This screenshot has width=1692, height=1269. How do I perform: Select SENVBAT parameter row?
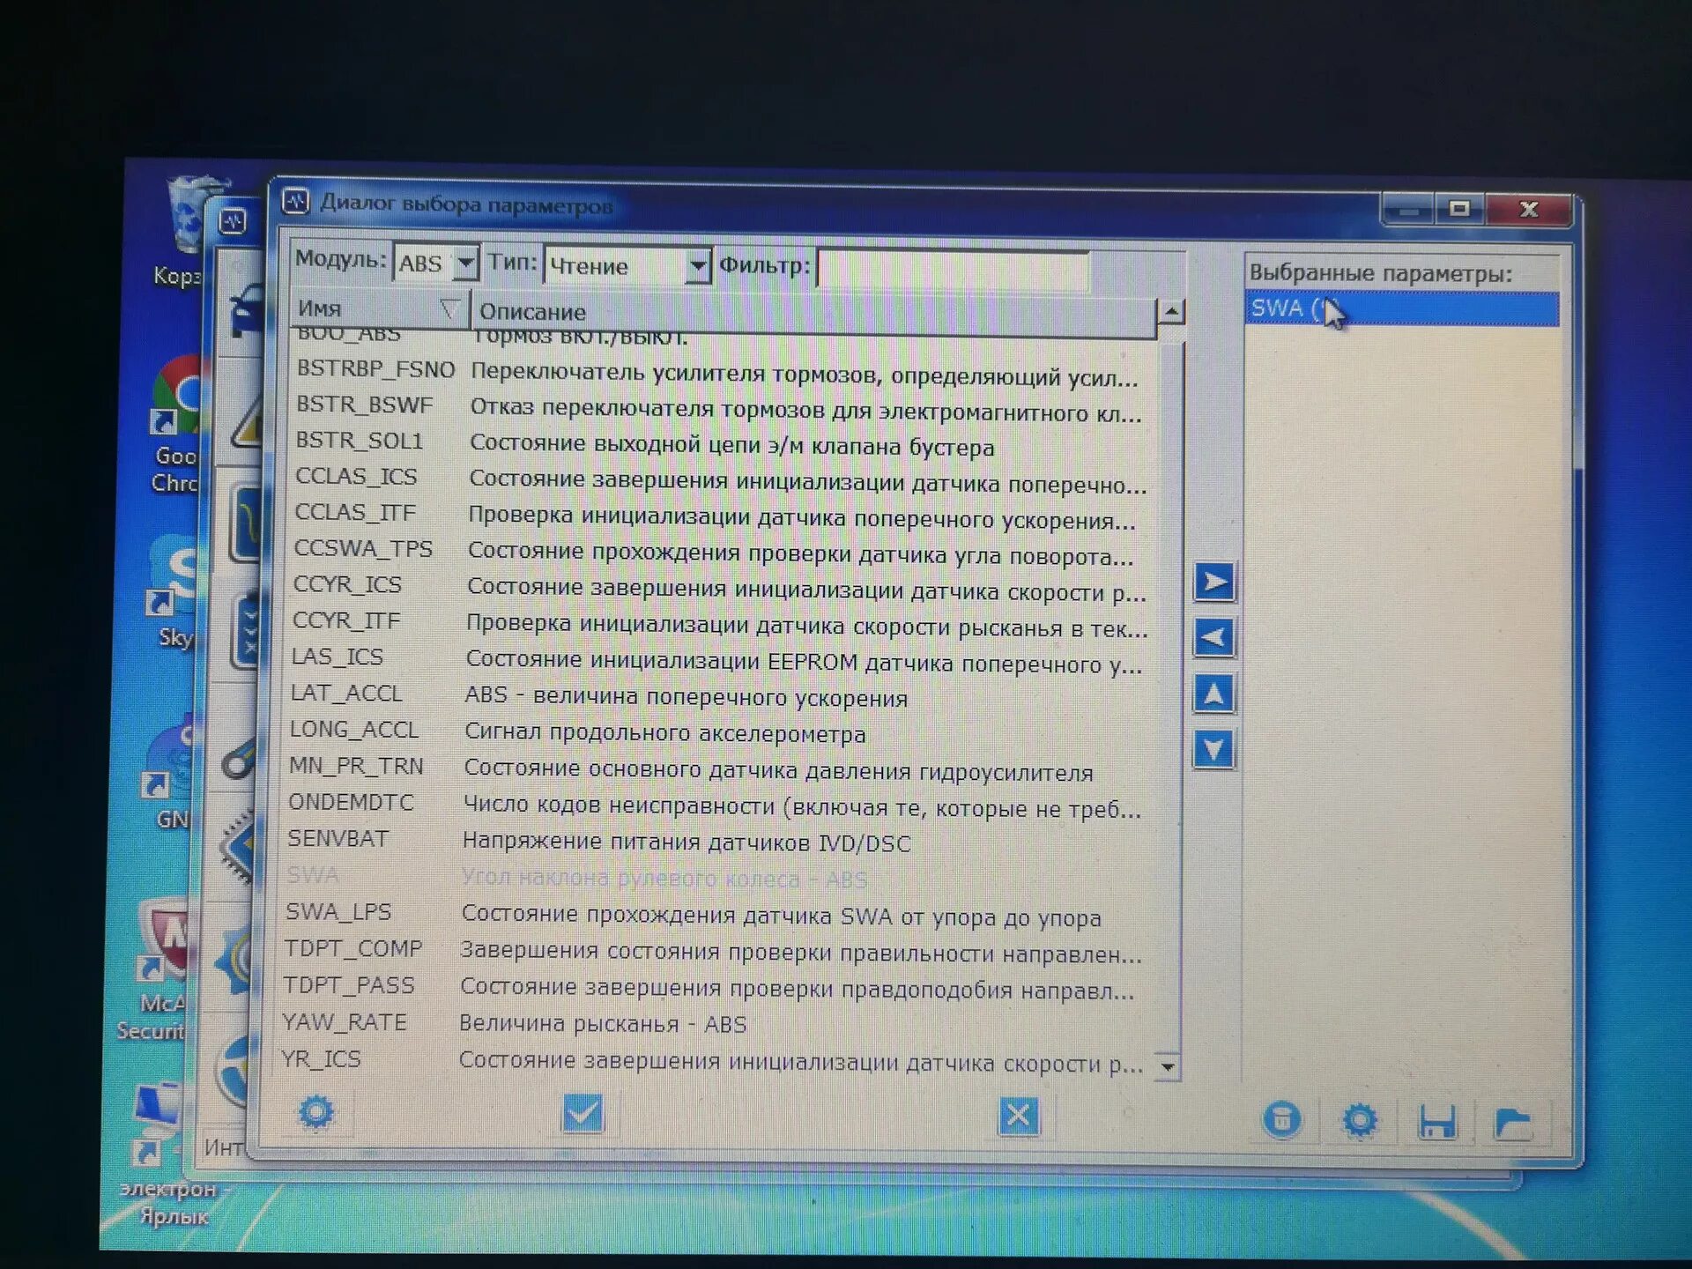716,842
